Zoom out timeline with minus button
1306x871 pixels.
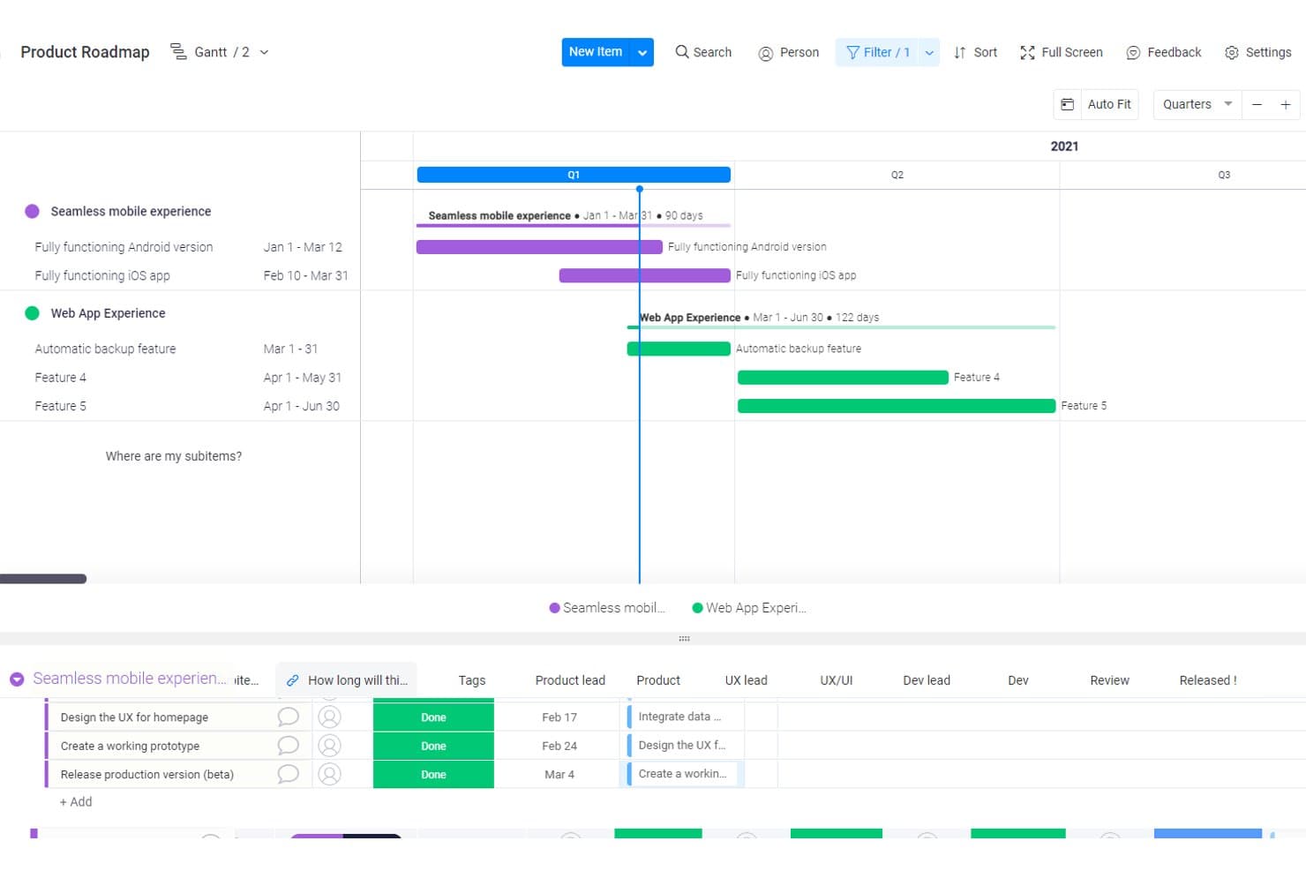coord(1257,104)
